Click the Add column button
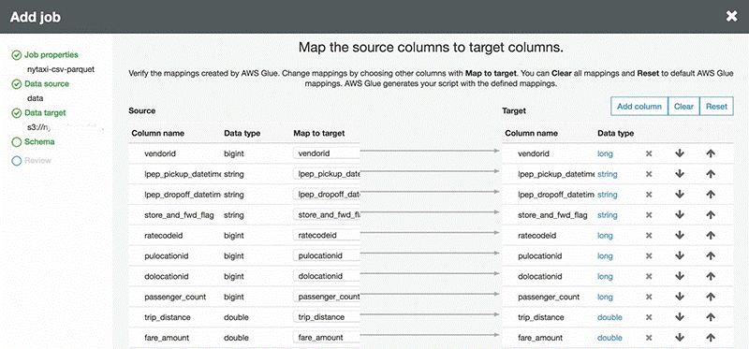The width and height of the screenshot is (749, 349). (639, 107)
